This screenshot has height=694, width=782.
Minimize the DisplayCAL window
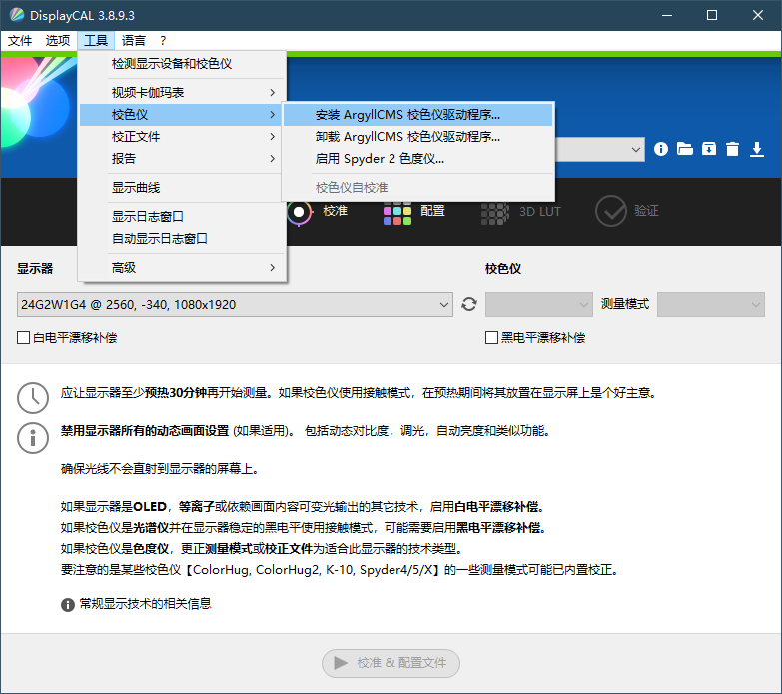pyautogui.click(x=666, y=15)
